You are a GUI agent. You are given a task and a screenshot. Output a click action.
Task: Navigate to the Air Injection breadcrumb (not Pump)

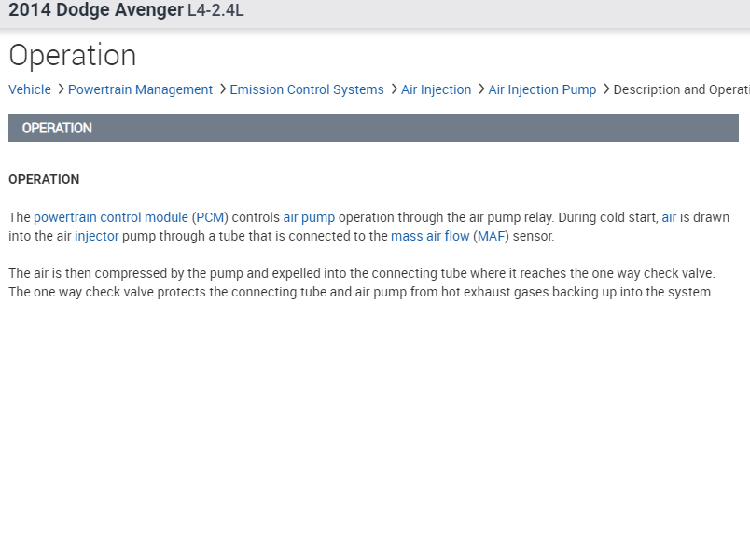coord(436,89)
